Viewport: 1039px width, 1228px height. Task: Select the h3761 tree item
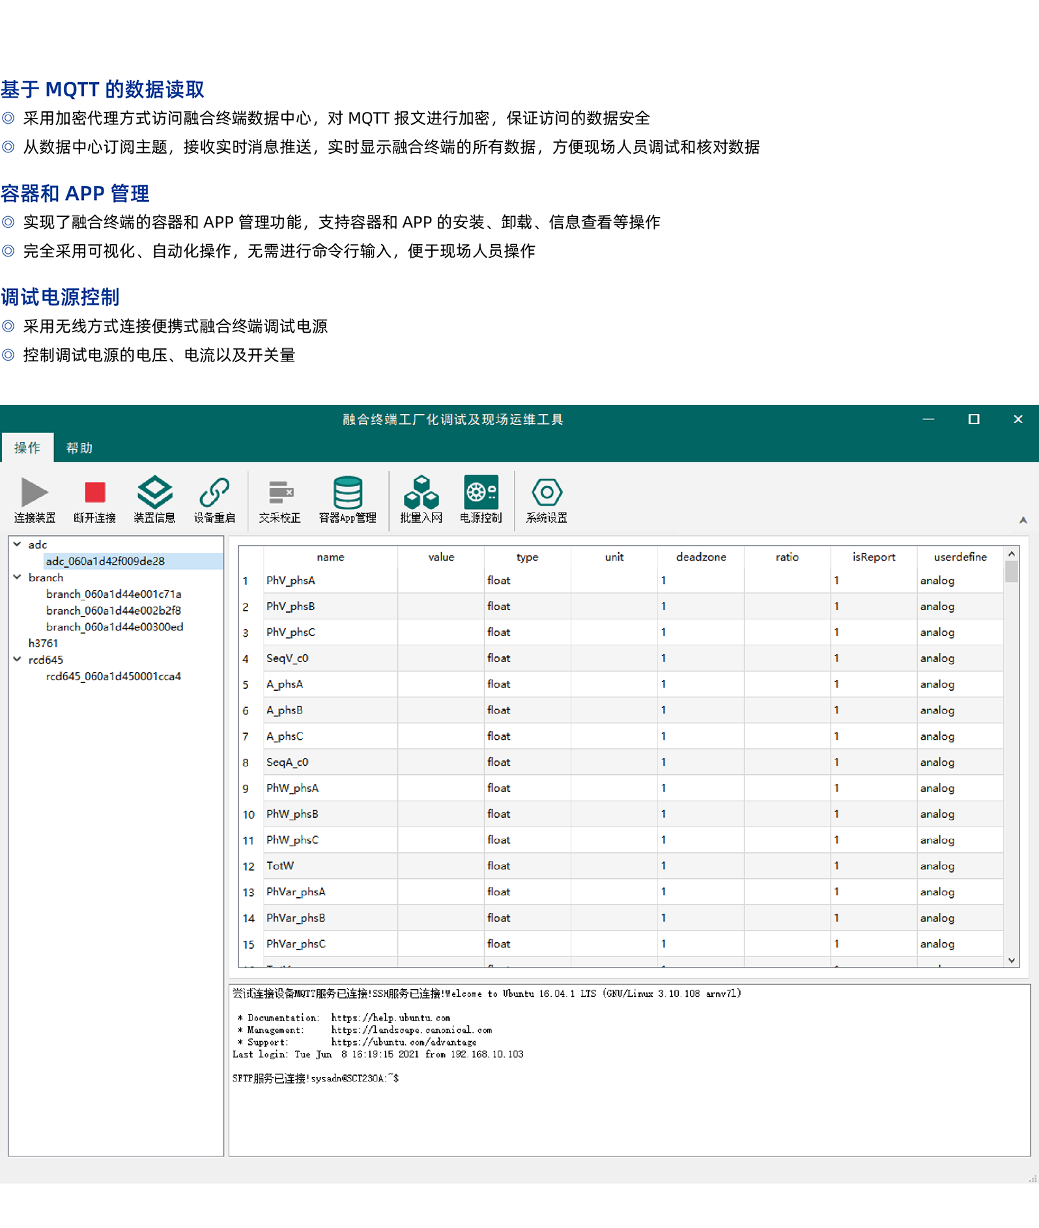43,643
